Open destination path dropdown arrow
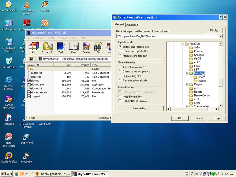 click(220, 36)
